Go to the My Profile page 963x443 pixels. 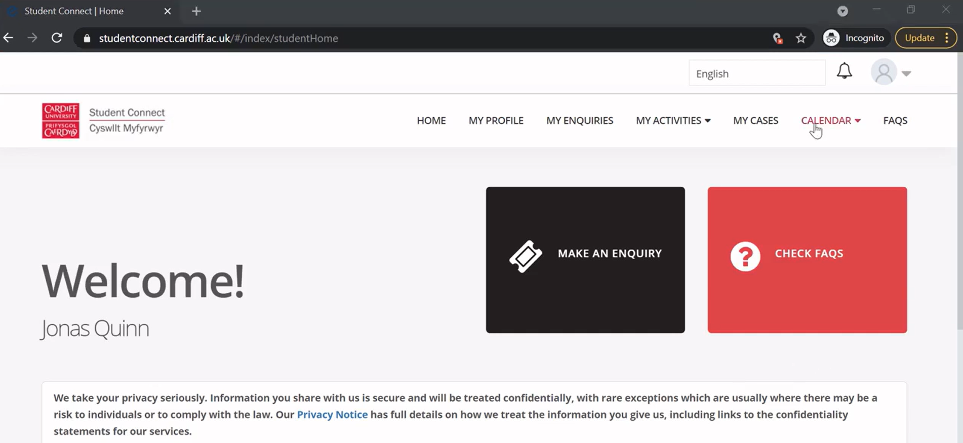496,120
